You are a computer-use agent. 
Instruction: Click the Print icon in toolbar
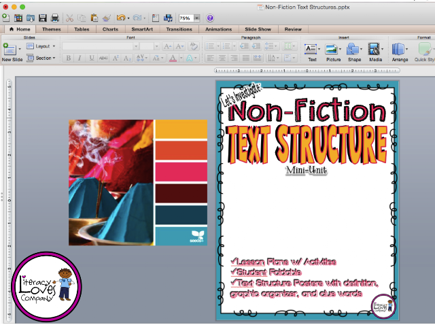[x=54, y=18]
